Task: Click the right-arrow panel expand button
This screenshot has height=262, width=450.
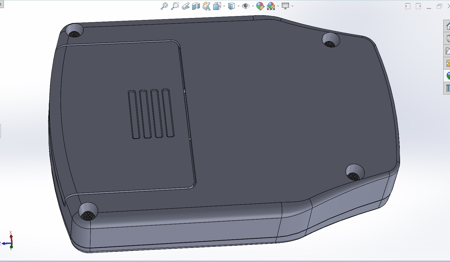Action: pyautogui.click(x=418, y=6)
